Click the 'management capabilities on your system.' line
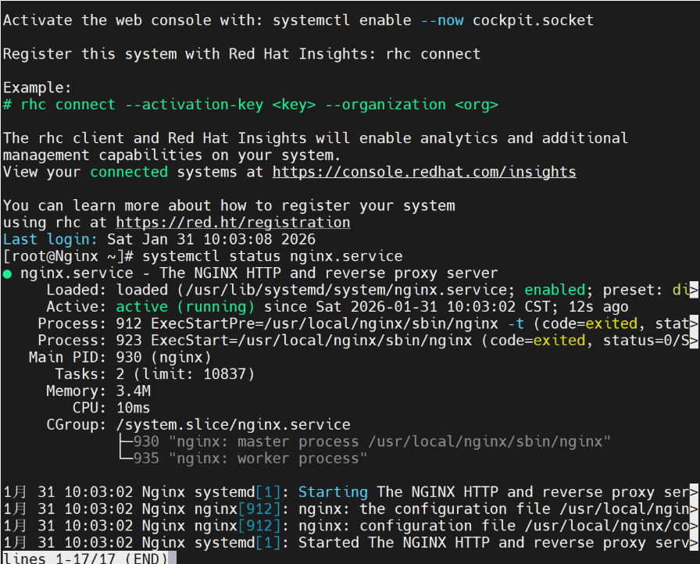Viewport: 700px width, 564px height. 172,155
